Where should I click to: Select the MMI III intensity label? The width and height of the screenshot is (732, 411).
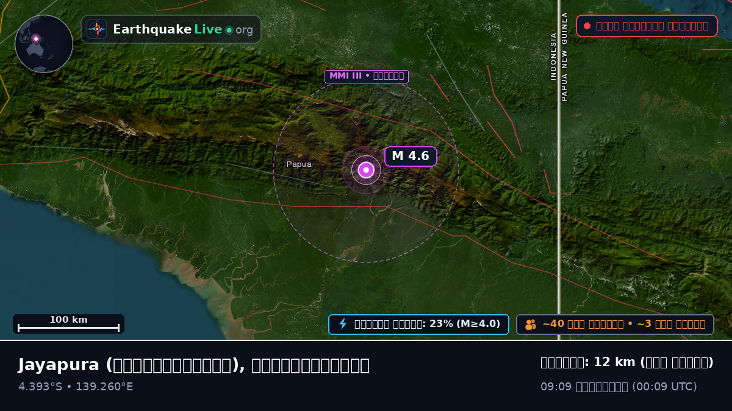(x=367, y=76)
